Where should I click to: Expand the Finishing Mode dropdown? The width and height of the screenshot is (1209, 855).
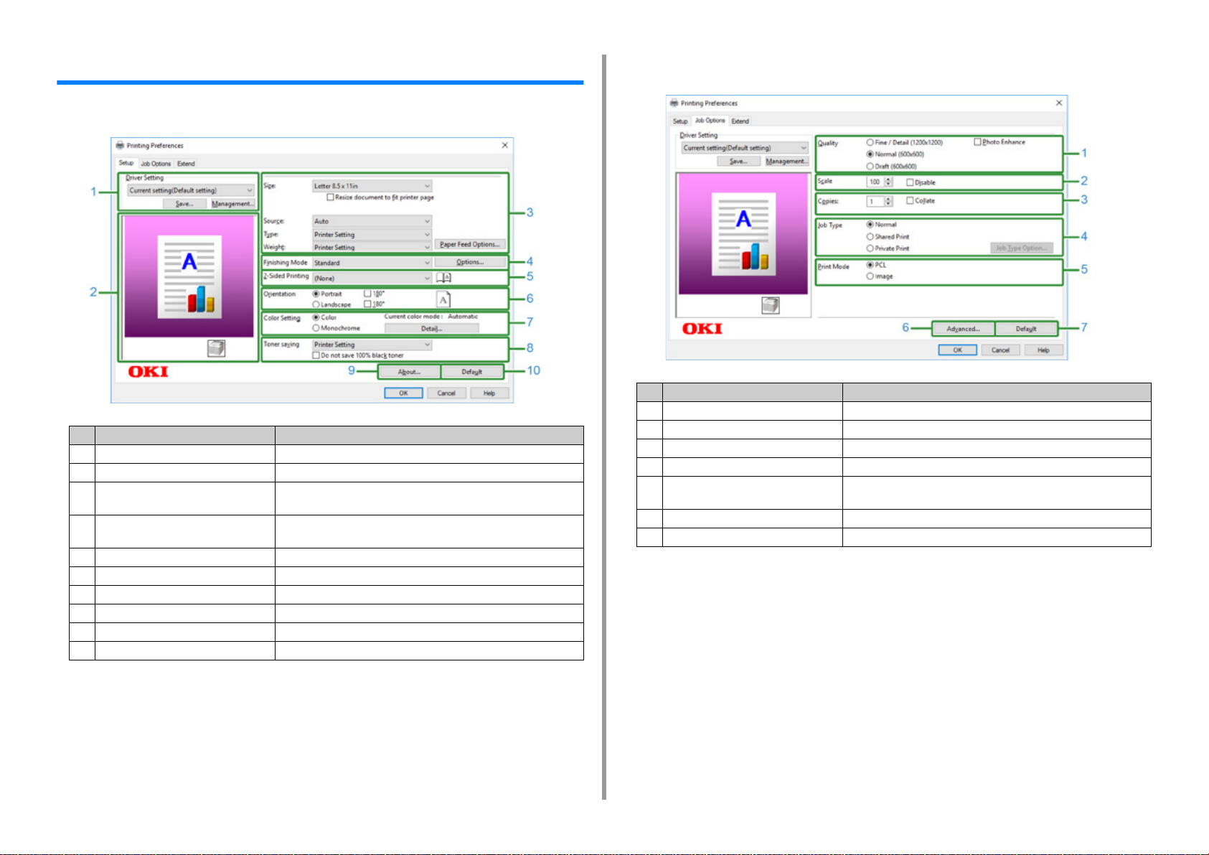[372, 263]
